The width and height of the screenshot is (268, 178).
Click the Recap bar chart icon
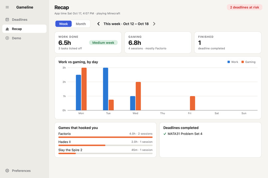tap(7, 29)
